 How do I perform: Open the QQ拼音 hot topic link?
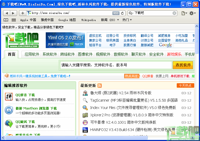pyautogui.click(x=148, y=76)
